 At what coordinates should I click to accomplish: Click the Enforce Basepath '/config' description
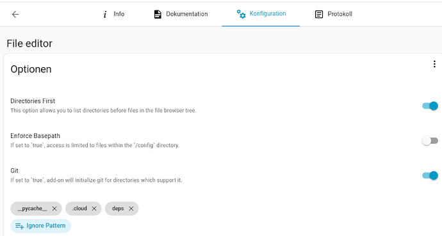(95, 145)
